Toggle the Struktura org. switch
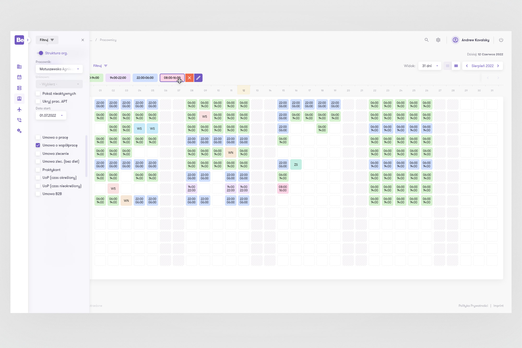Viewport: 522px width, 348px height. click(40, 53)
